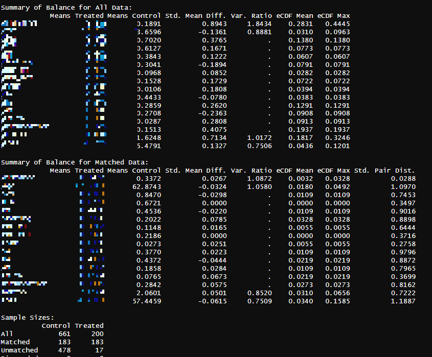The height and width of the screenshot is (357, 432).
Task: Click the Std. Pair Dist. value 1.0970
Action: pos(403,187)
